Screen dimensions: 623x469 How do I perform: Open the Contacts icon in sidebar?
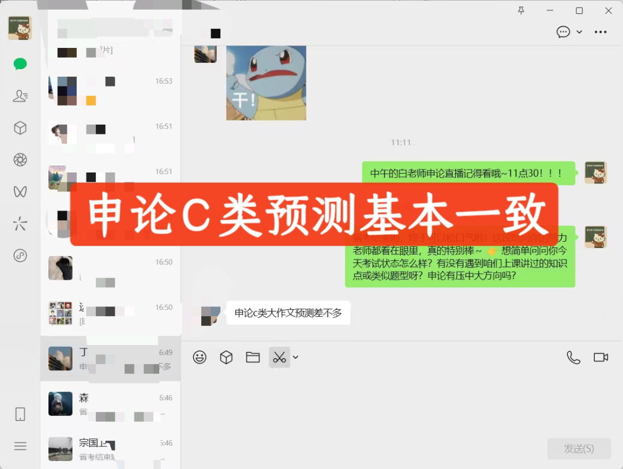click(x=20, y=96)
